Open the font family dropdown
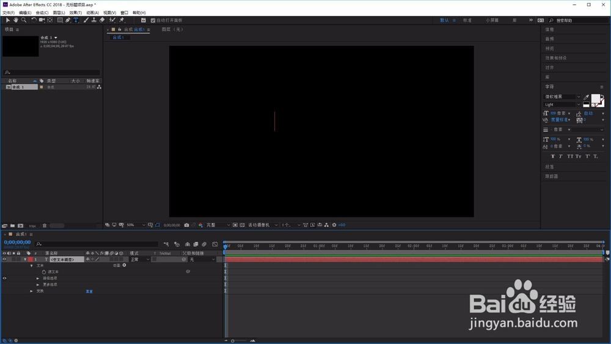 pyautogui.click(x=562, y=97)
